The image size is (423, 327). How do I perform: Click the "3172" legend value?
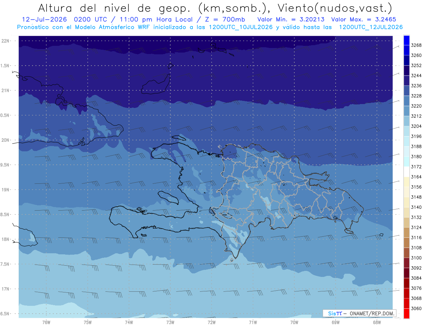(x=416, y=166)
